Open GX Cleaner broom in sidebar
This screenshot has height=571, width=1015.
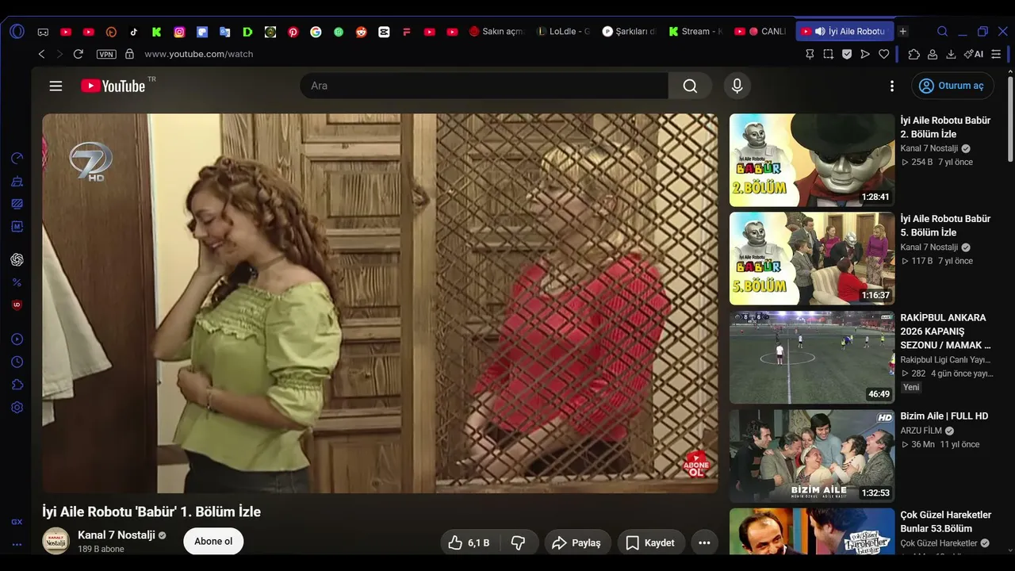click(x=17, y=182)
